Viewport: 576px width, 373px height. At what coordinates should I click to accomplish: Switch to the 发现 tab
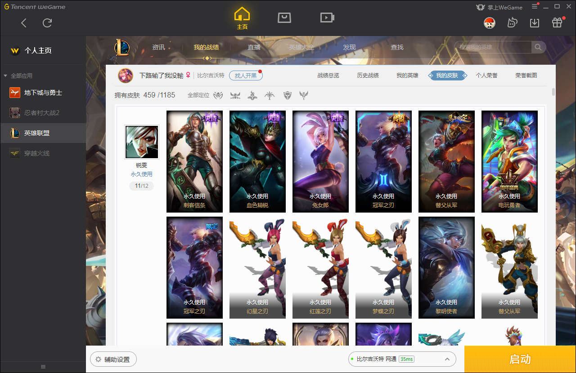coord(349,47)
